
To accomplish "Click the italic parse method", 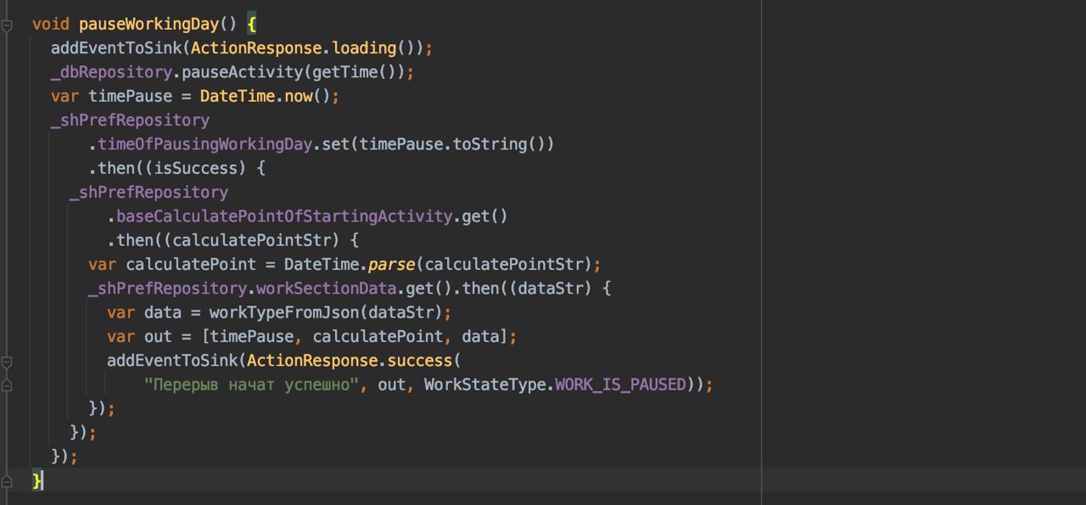I will [391, 264].
